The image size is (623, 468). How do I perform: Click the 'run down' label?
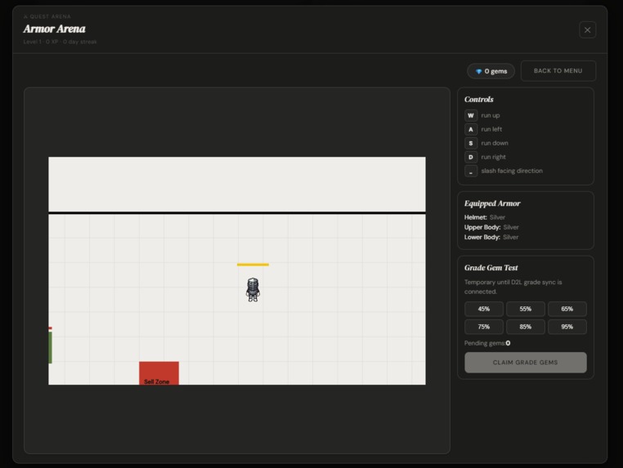coord(495,143)
